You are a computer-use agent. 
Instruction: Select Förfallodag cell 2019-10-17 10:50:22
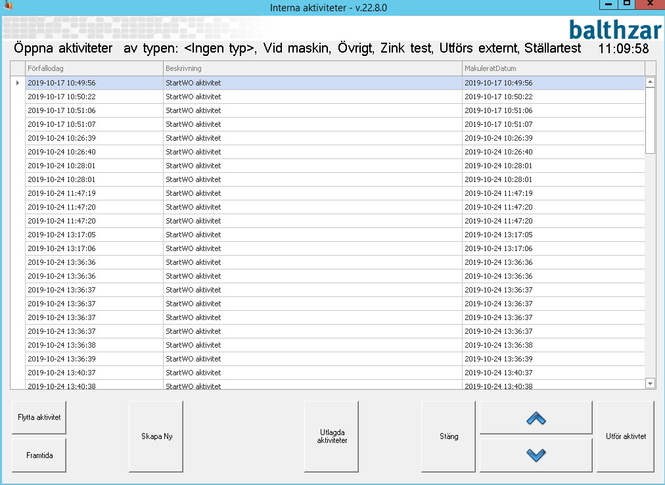(94, 97)
